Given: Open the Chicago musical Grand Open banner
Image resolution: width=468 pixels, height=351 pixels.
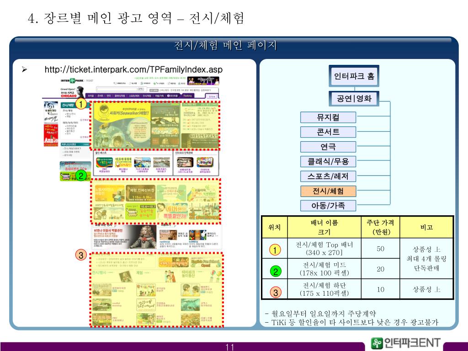Looking at the screenshot, I should (x=72, y=92).
